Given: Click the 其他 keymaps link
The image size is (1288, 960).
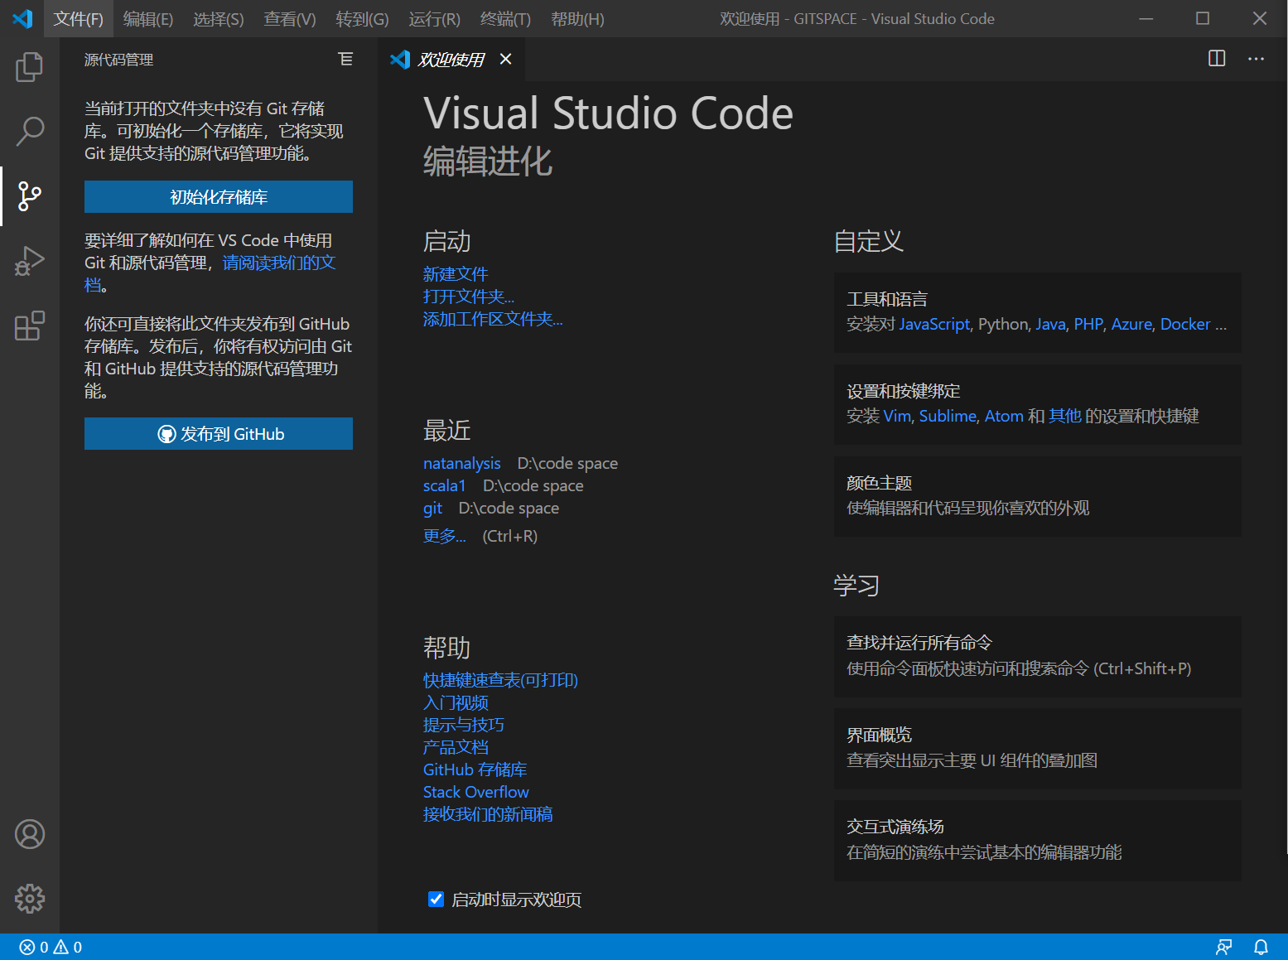Looking at the screenshot, I should (x=1065, y=416).
